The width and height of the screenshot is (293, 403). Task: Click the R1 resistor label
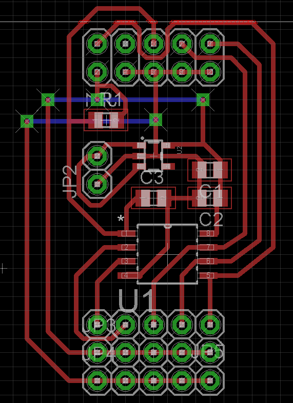[x=112, y=100]
